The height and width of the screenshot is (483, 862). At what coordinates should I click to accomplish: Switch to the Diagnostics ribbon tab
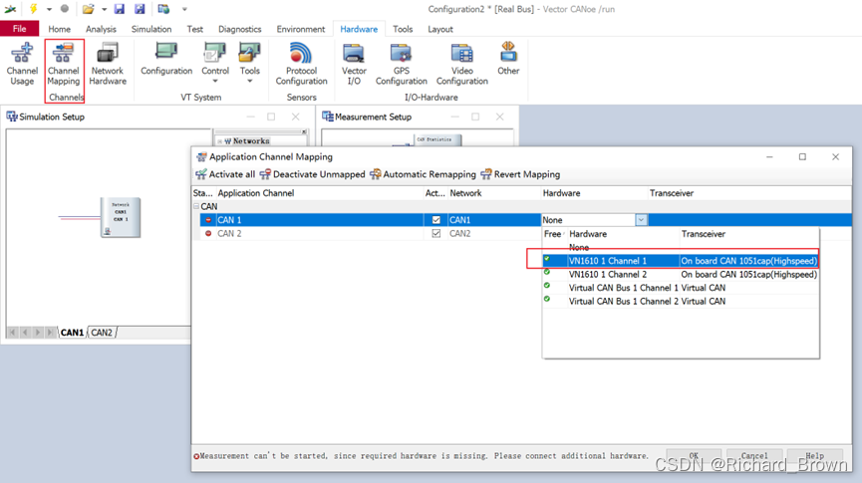240,29
